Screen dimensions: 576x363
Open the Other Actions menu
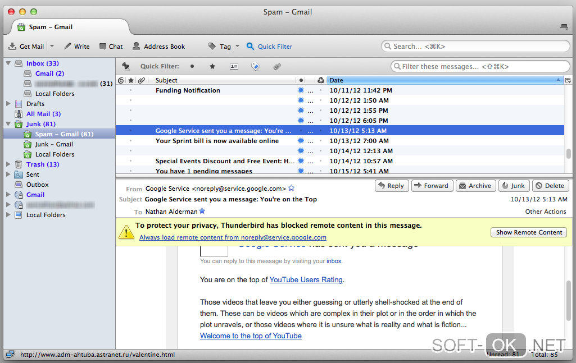pyautogui.click(x=546, y=212)
